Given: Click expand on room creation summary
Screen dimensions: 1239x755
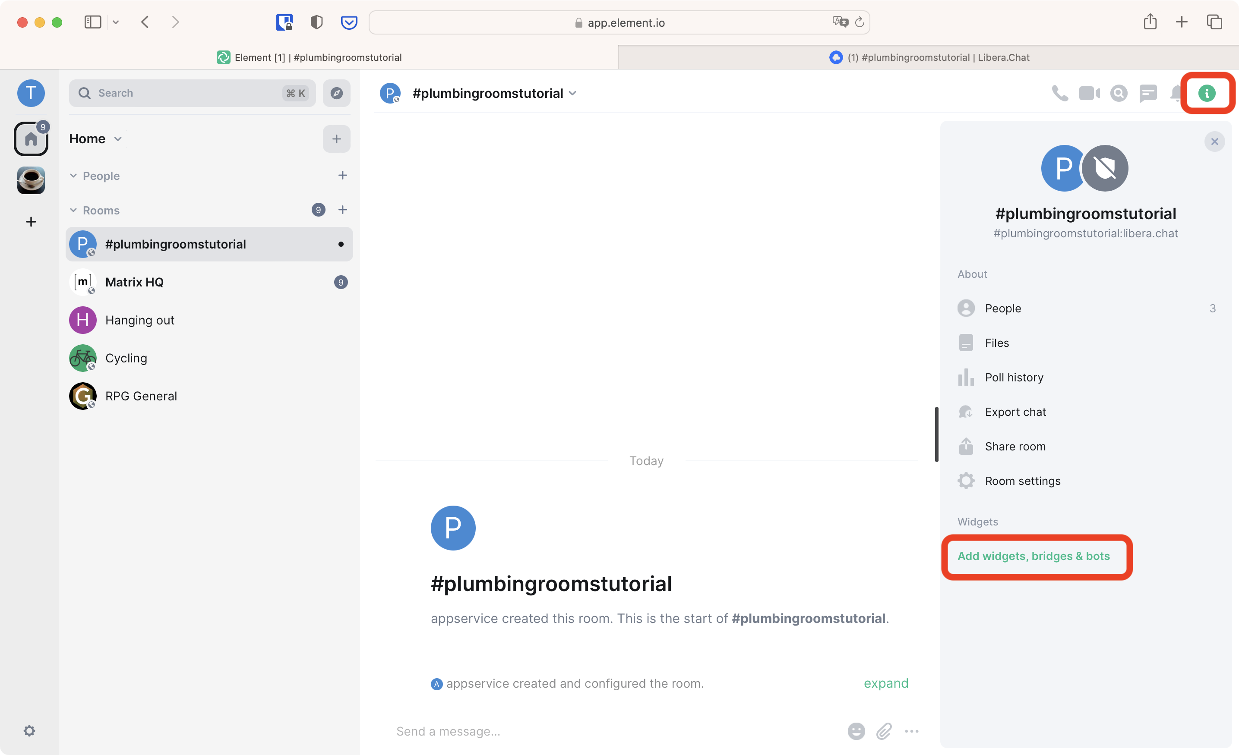Looking at the screenshot, I should (885, 683).
